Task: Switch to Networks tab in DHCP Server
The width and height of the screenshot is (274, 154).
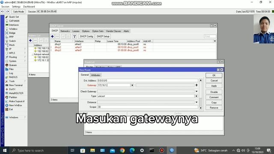Action: click(x=65, y=31)
